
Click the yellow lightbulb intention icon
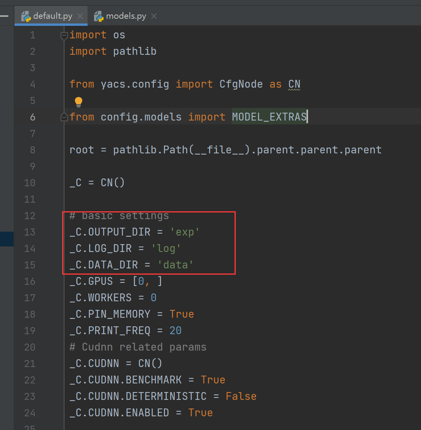coord(79,102)
